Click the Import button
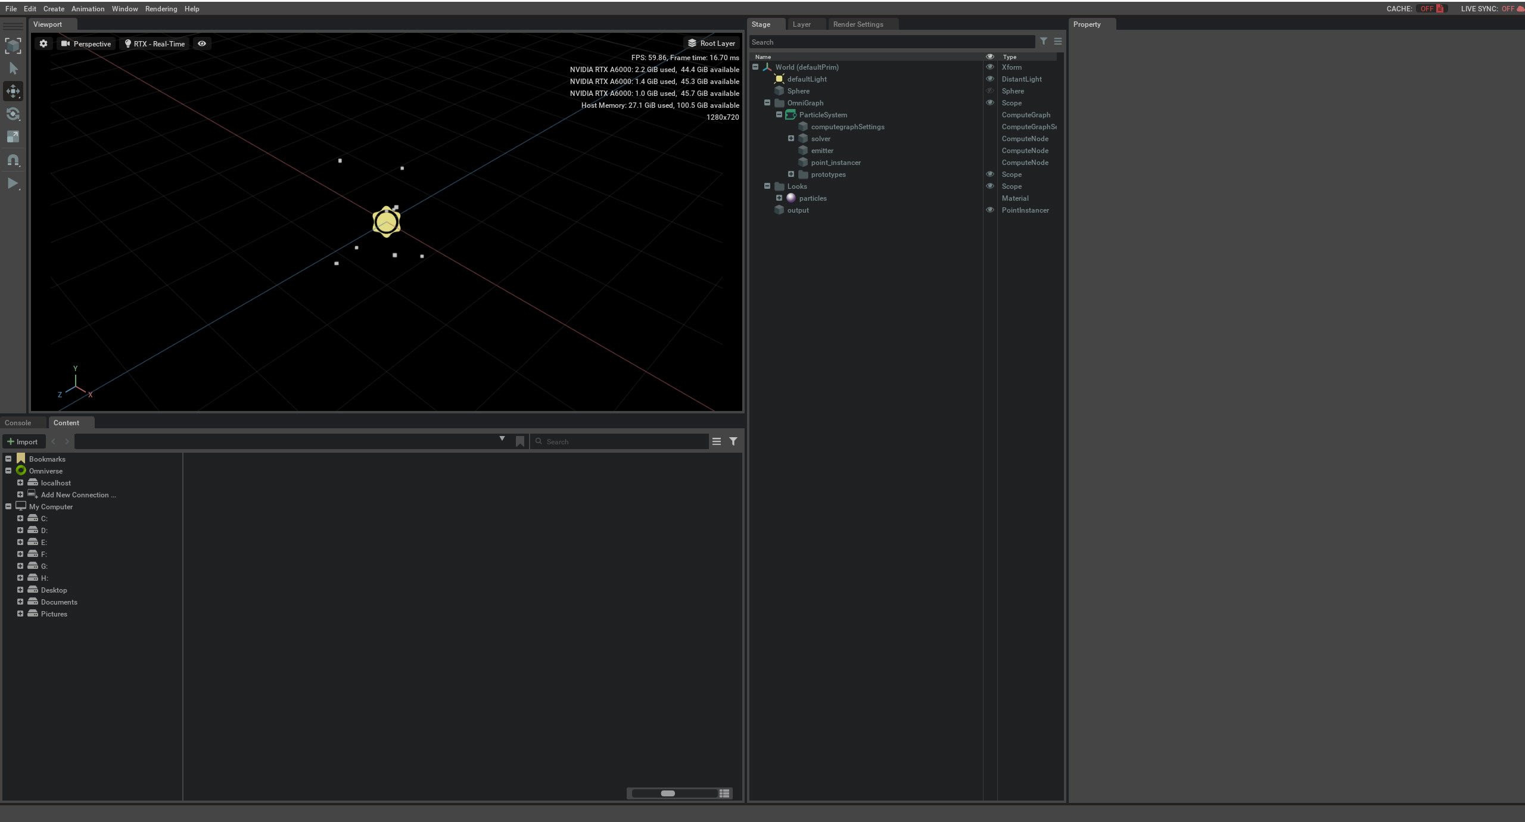This screenshot has height=822, width=1525. (x=23, y=441)
